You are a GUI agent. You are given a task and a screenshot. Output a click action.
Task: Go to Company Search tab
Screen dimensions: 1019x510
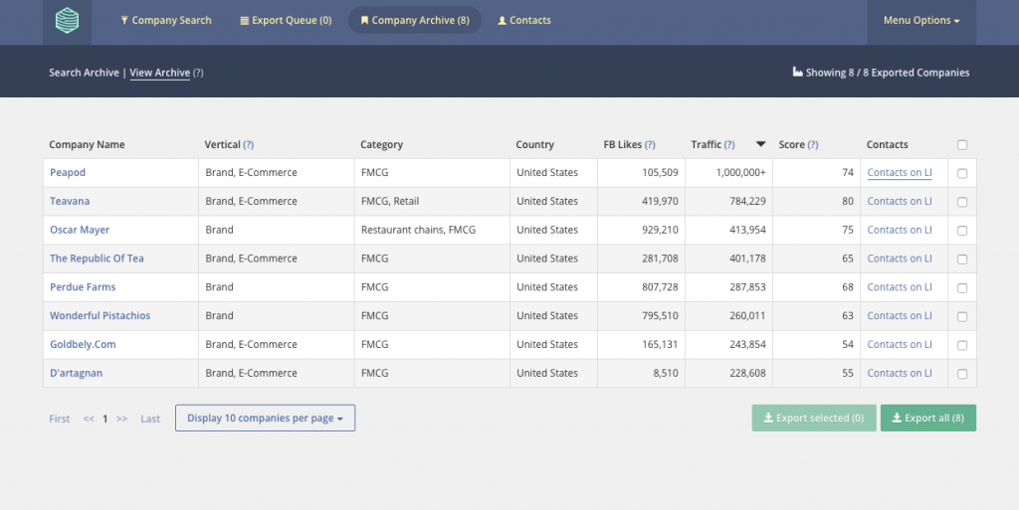pos(166,21)
